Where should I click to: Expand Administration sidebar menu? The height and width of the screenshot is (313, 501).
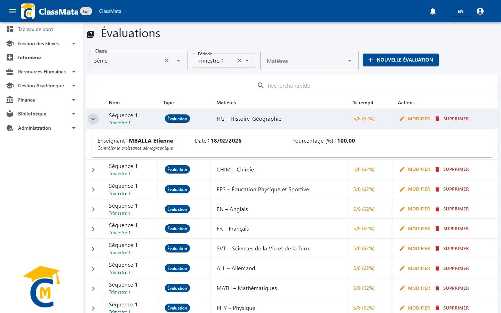coord(42,128)
